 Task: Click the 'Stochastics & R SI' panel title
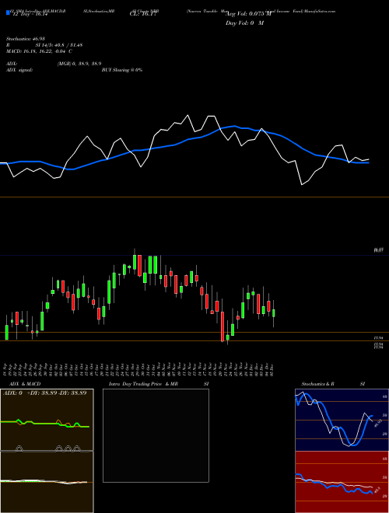pyautogui.click(x=333, y=384)
